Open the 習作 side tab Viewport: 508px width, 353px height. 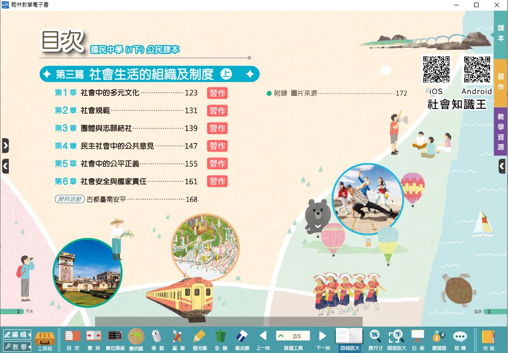501,82
